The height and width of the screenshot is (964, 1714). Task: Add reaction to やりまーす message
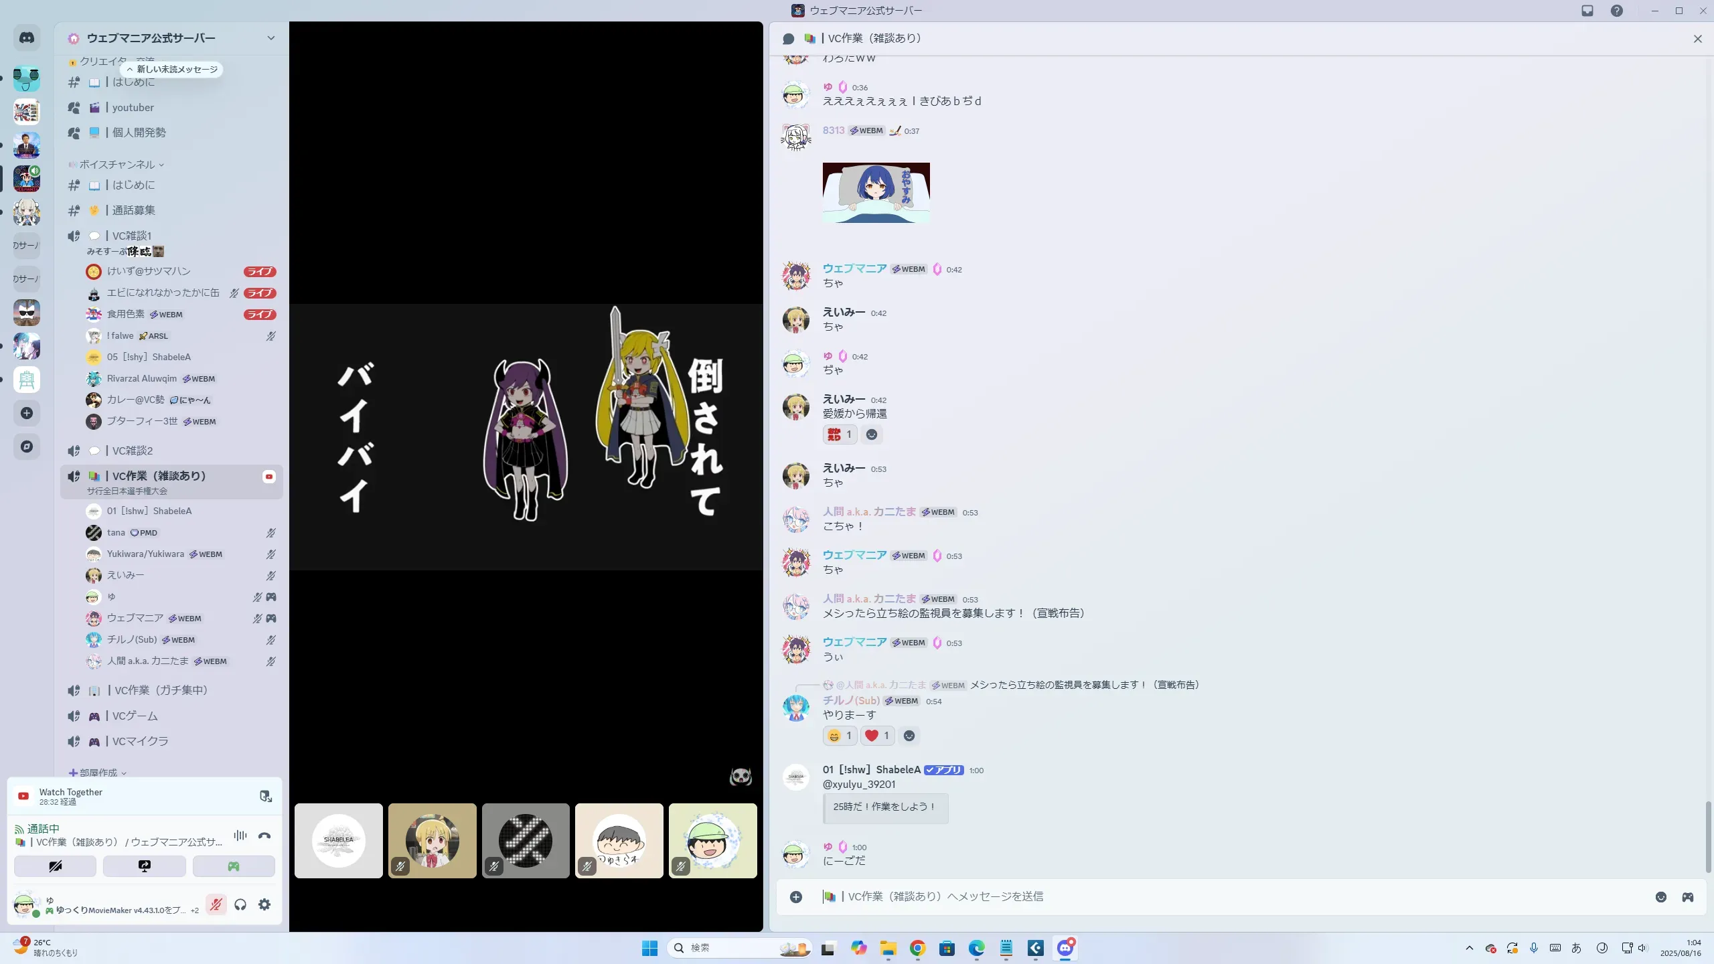[909, 736]
